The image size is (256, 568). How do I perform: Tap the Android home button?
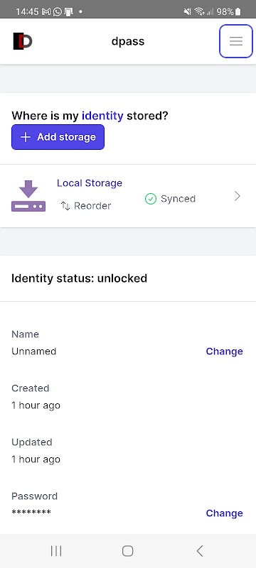[127, 551]
